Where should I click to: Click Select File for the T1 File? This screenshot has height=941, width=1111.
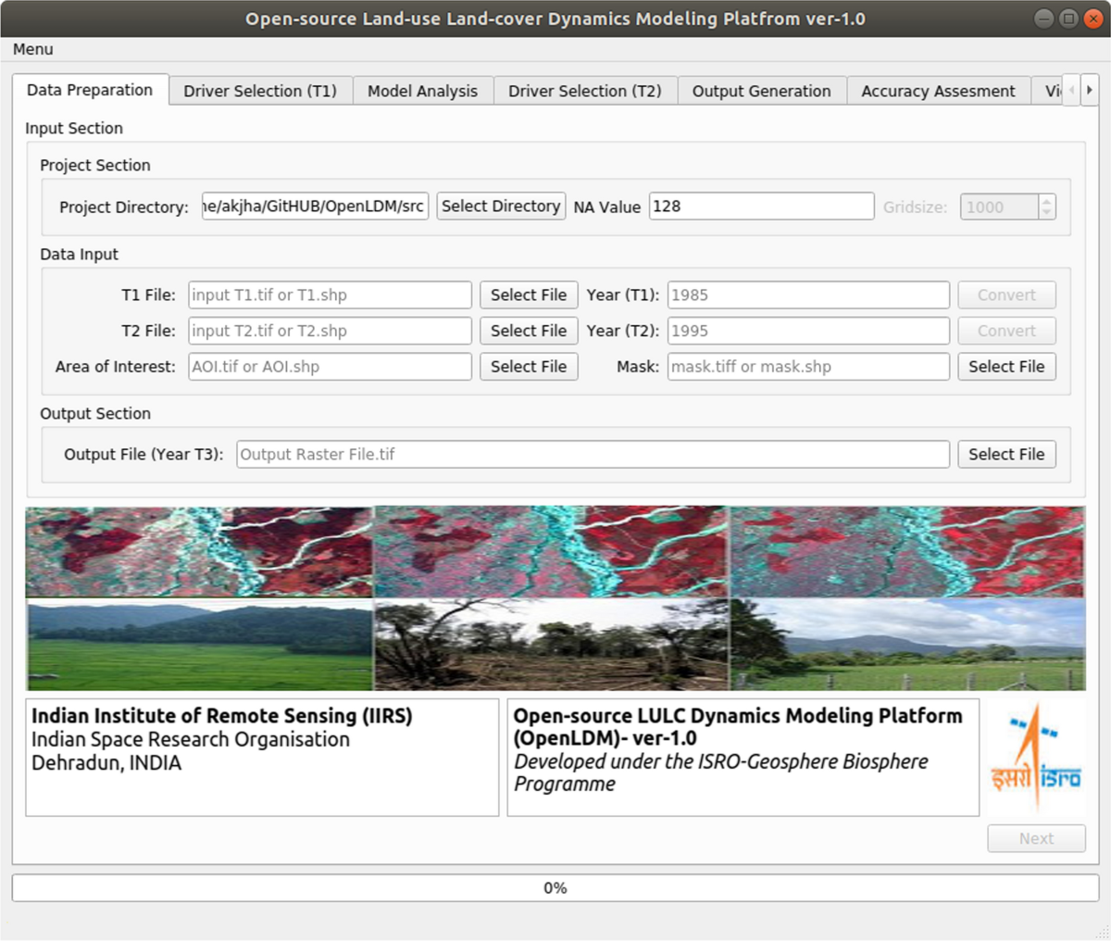(x=528, y=295)
